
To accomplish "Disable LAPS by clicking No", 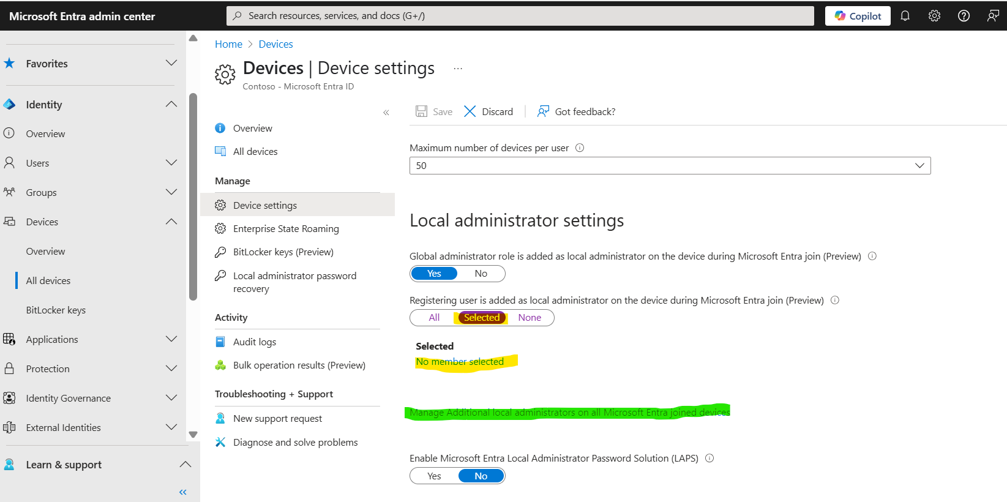I will [x=481, y=476].
